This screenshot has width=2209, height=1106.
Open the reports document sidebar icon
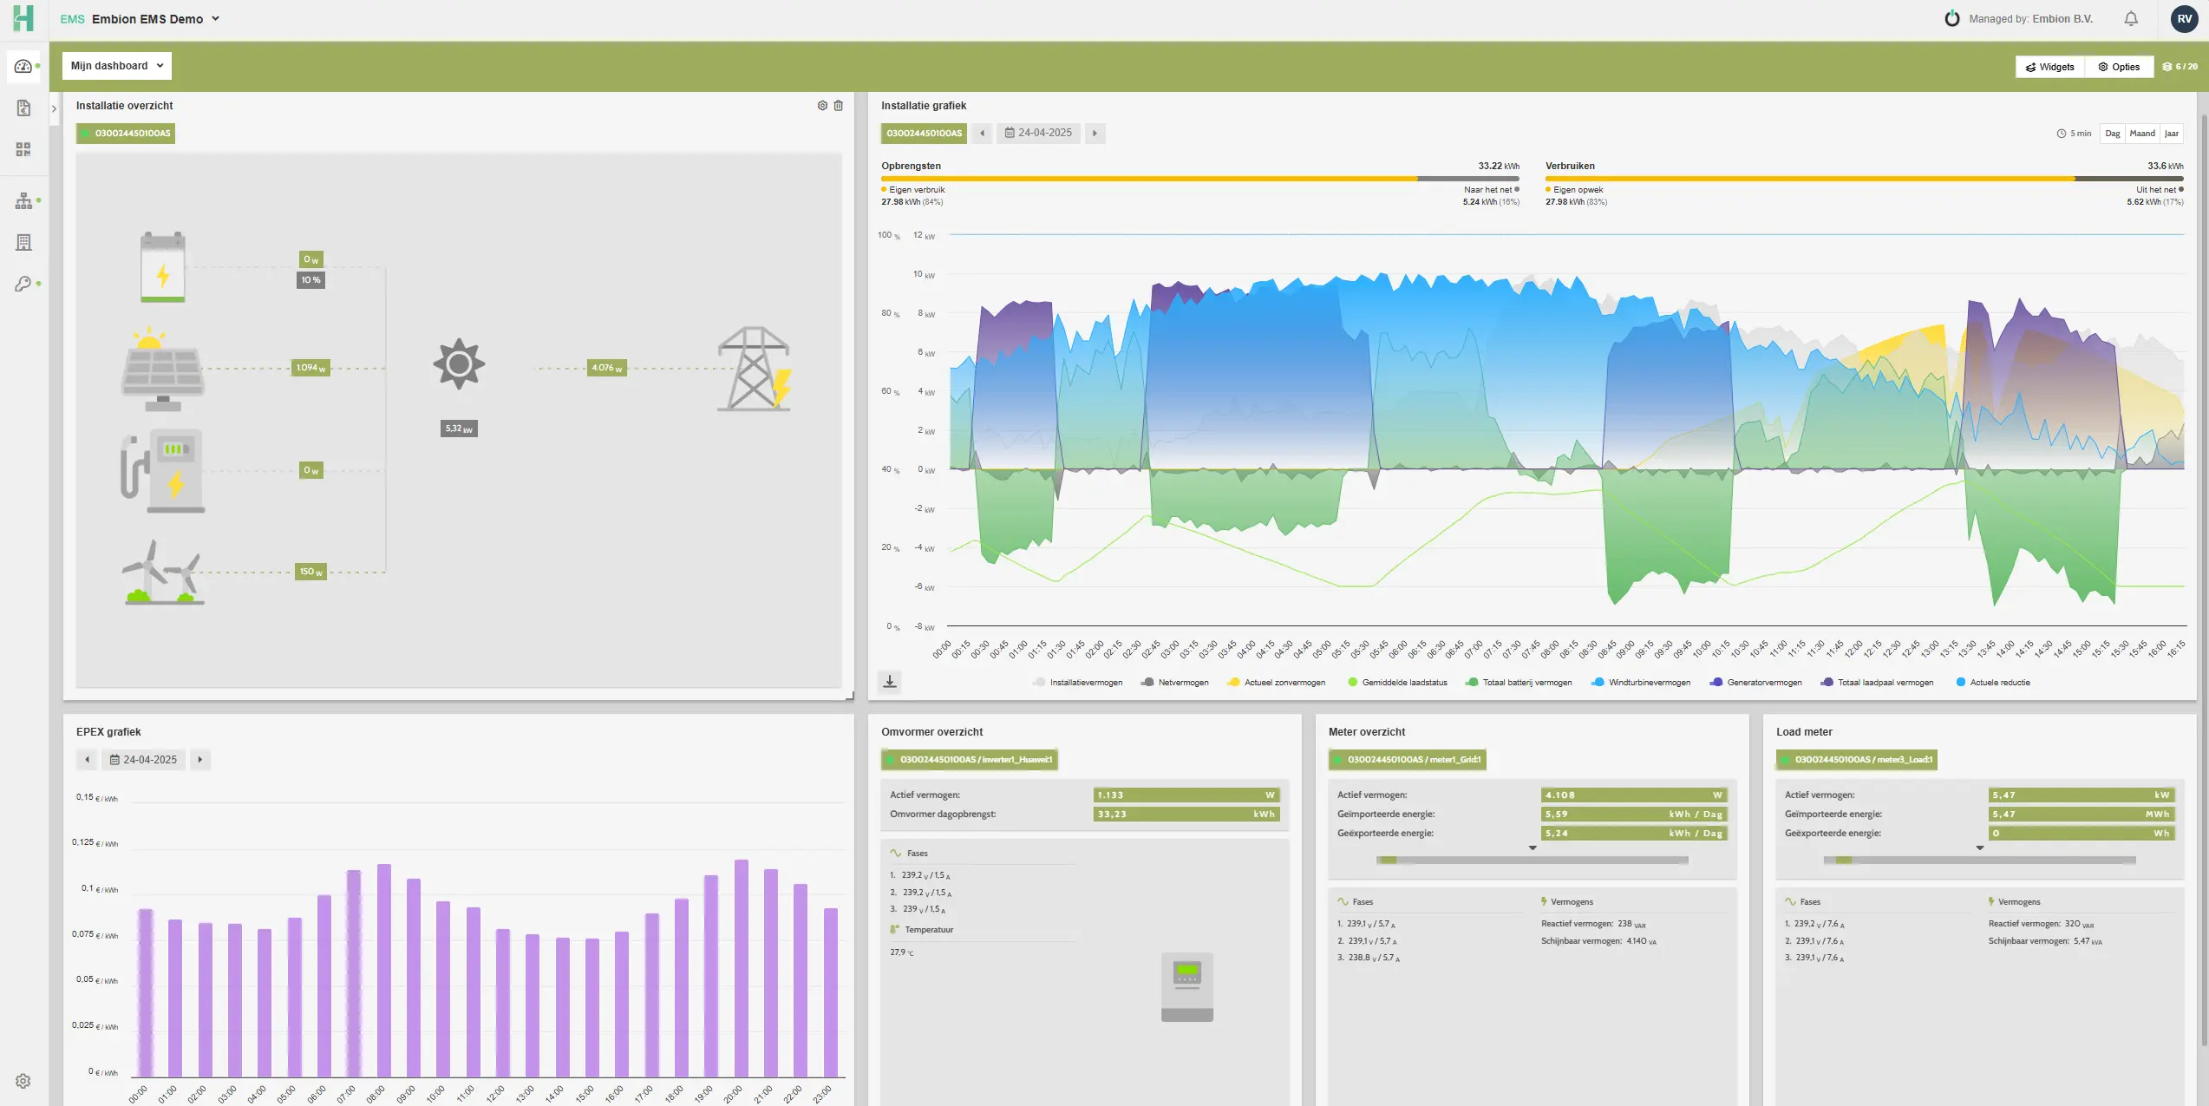[x=23, y=108]
